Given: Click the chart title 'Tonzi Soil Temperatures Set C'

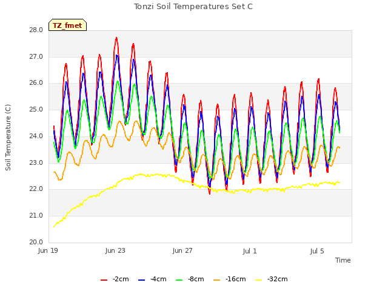Looking at the screenshot, I should (193, 7).
